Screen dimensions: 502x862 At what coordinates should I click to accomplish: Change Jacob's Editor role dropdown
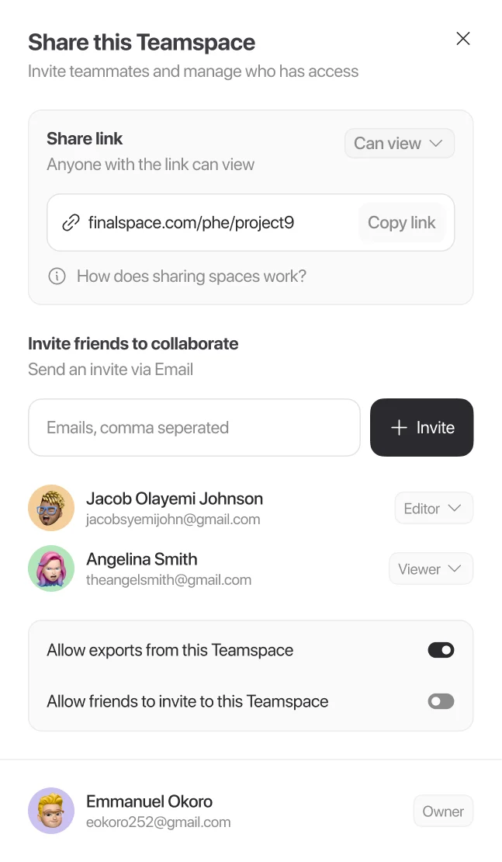point(434,509)
